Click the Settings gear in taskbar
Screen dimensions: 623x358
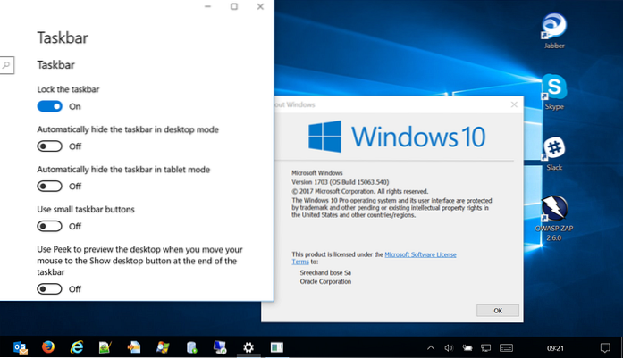tap(248, 346)
